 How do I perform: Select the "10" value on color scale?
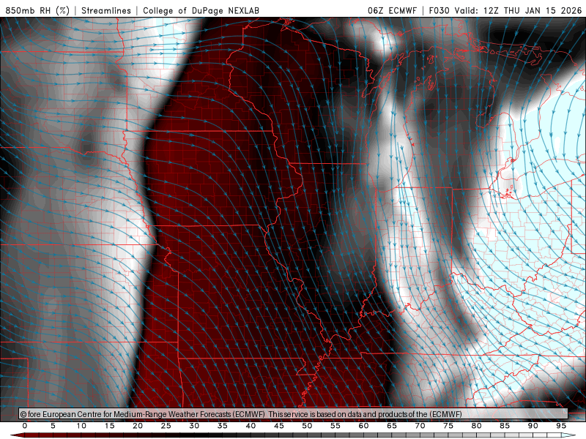81,426
